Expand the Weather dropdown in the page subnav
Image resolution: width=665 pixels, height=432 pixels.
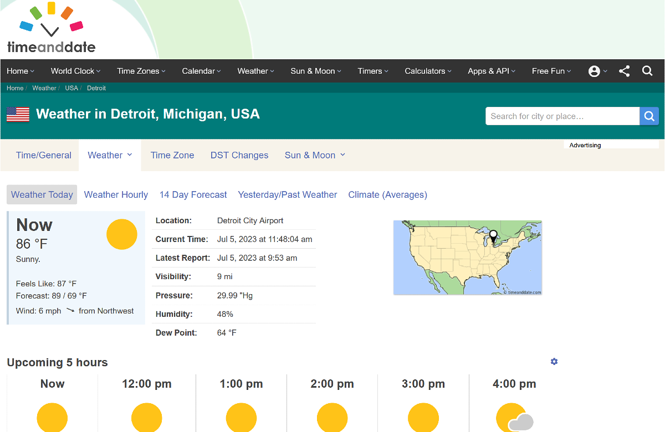pos(110,155)
